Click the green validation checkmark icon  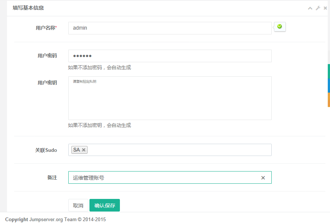280,26
